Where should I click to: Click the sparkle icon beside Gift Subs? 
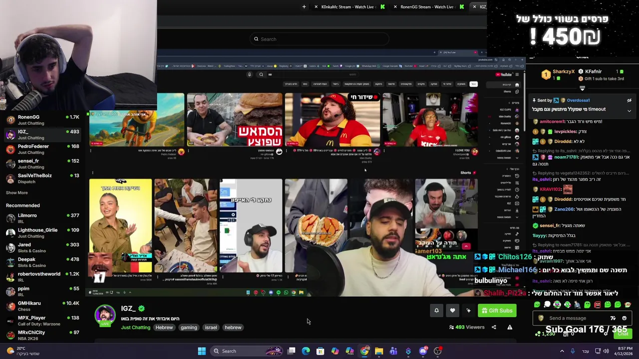coord(468,311)
